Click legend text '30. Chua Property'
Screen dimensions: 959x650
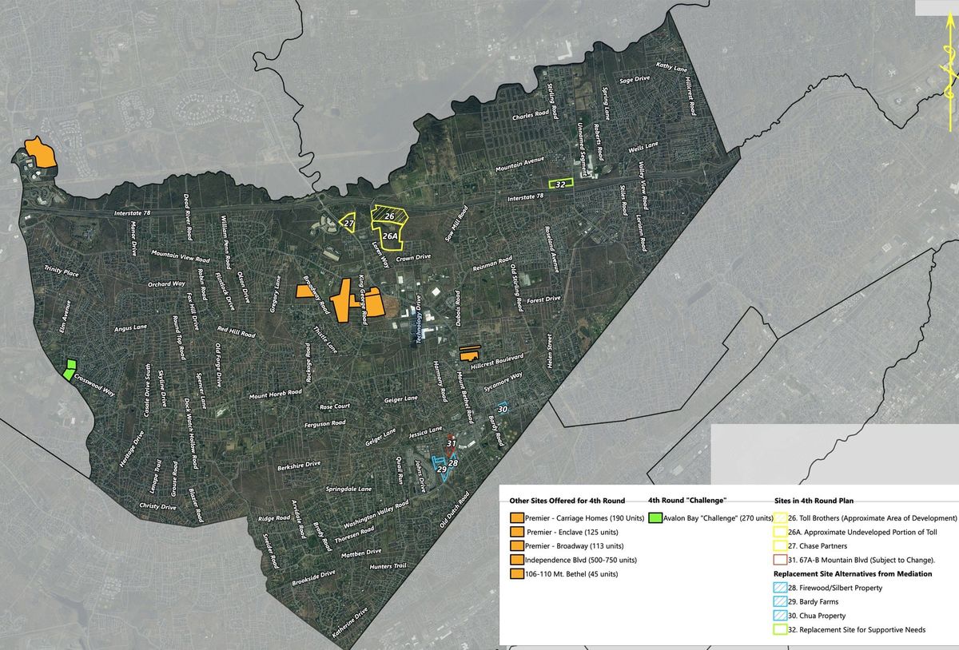(x=817, y=616)
